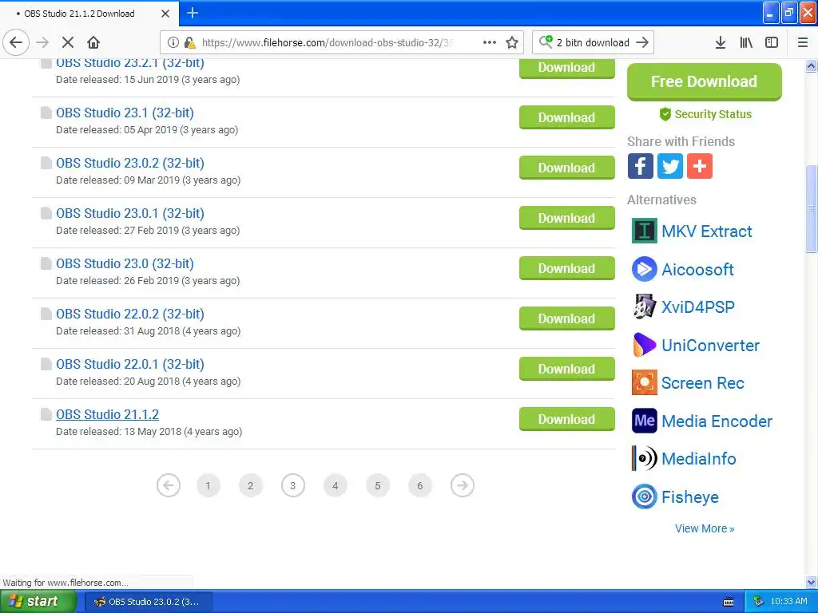This screenshot has width=818, height=613.
Task: Go to next pagination page arrow
Action: point(463,486)
